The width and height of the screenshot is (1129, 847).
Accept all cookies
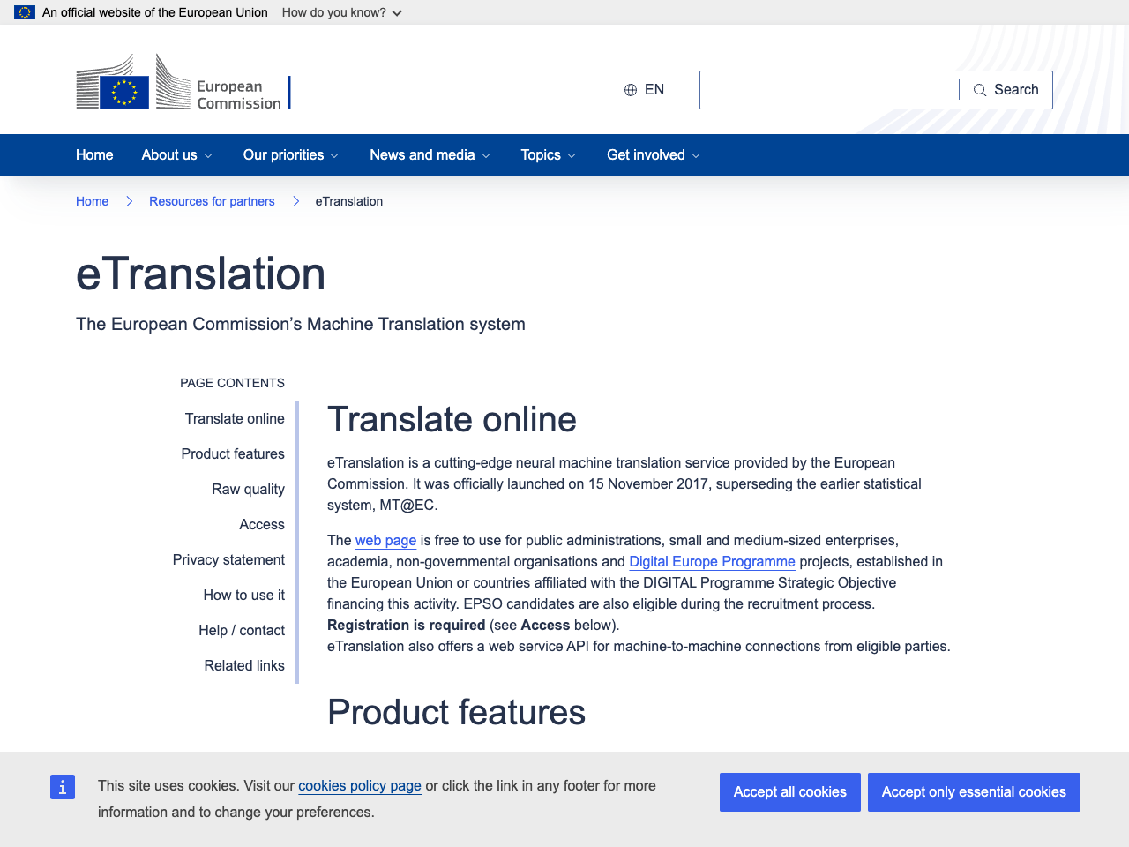coord(790,792)
